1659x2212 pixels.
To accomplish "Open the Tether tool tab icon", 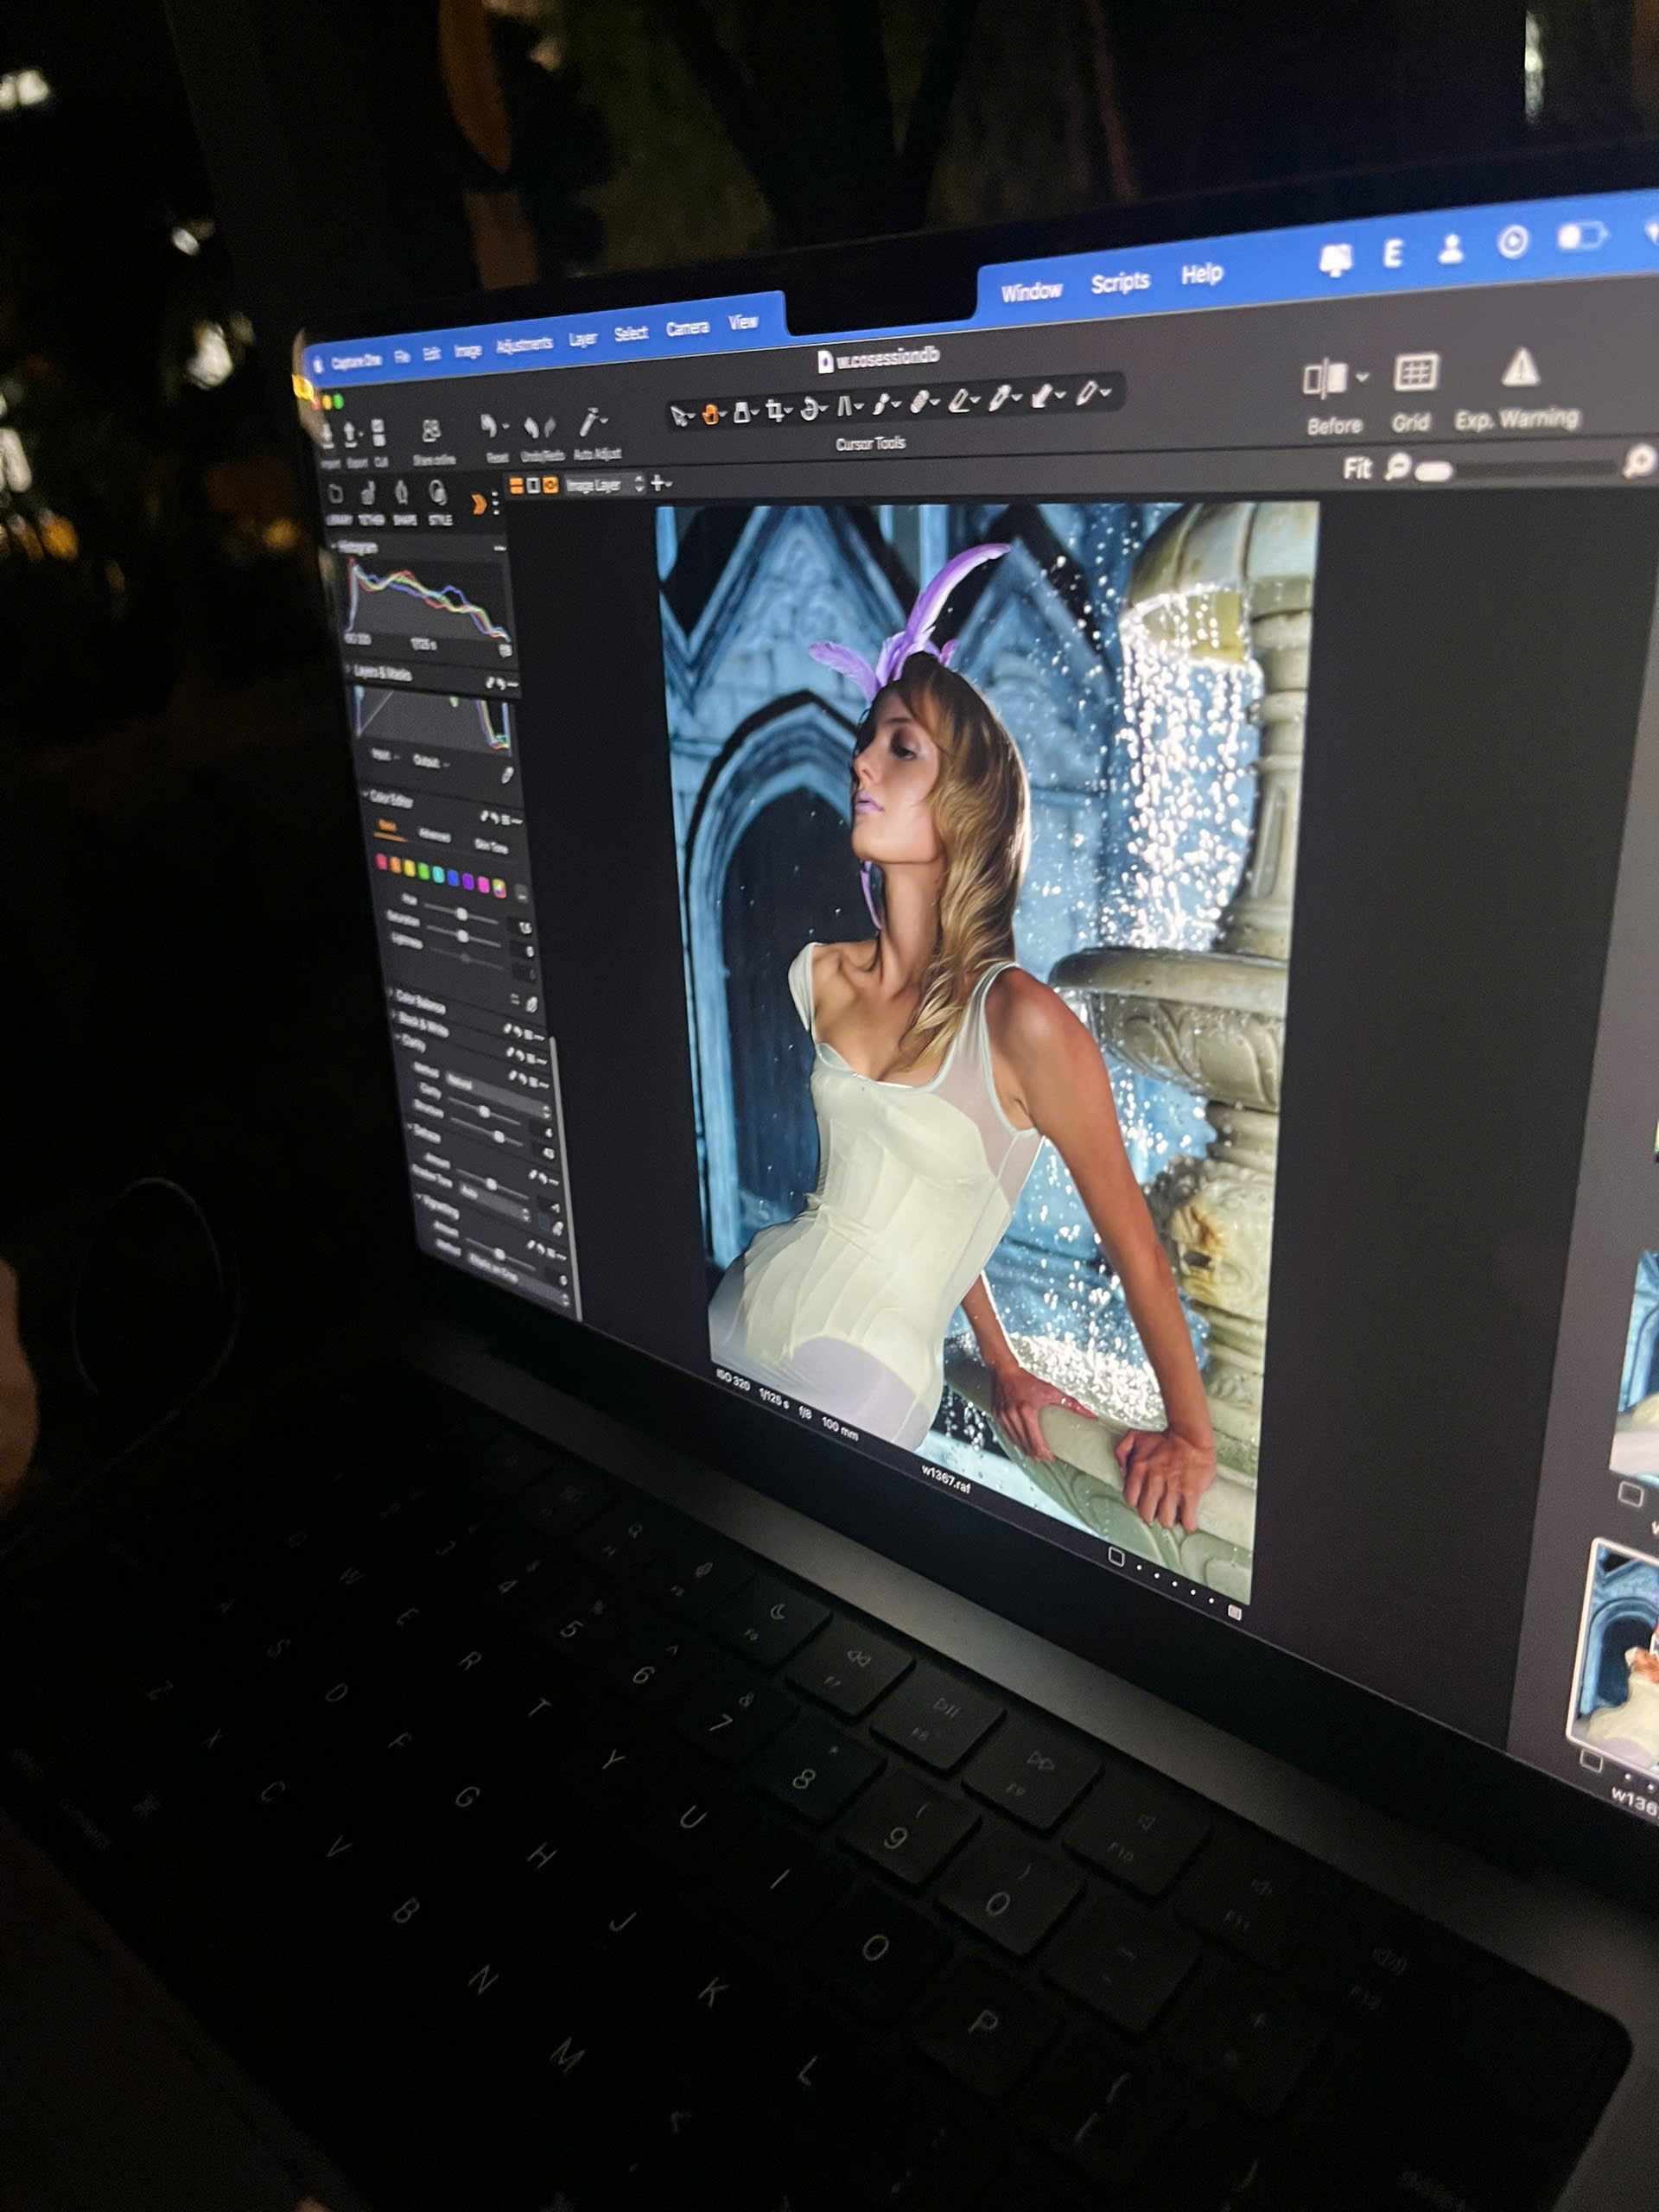I will pyautogui.click(x=369, y=492).
